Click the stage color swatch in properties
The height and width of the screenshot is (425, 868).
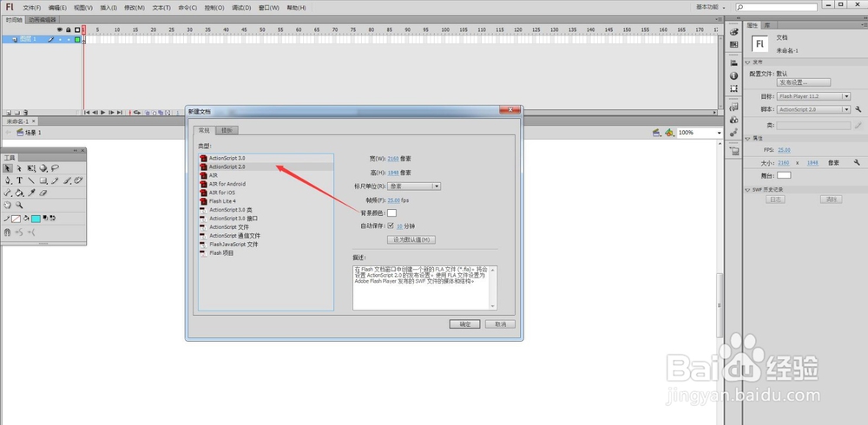(784, 175)
